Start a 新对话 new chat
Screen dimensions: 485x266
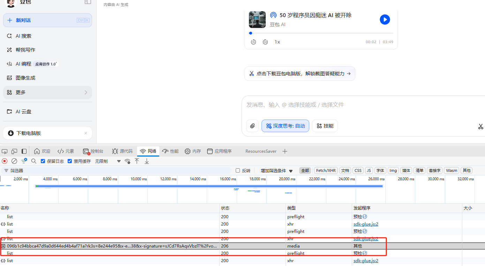(47, 20)
